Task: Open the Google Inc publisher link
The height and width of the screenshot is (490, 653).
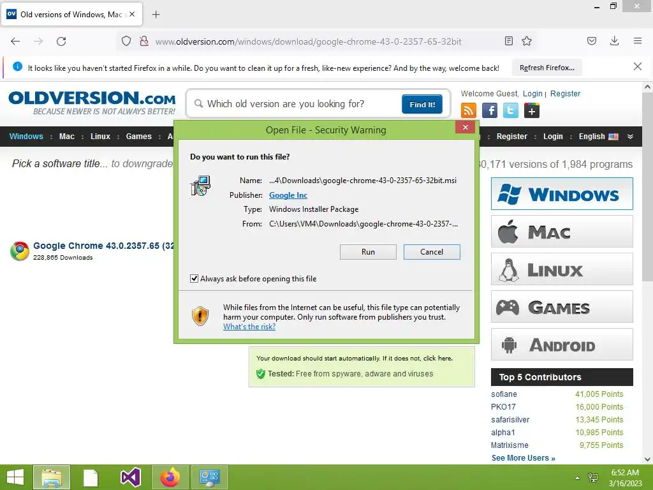Action: click(x=288, y=195)
